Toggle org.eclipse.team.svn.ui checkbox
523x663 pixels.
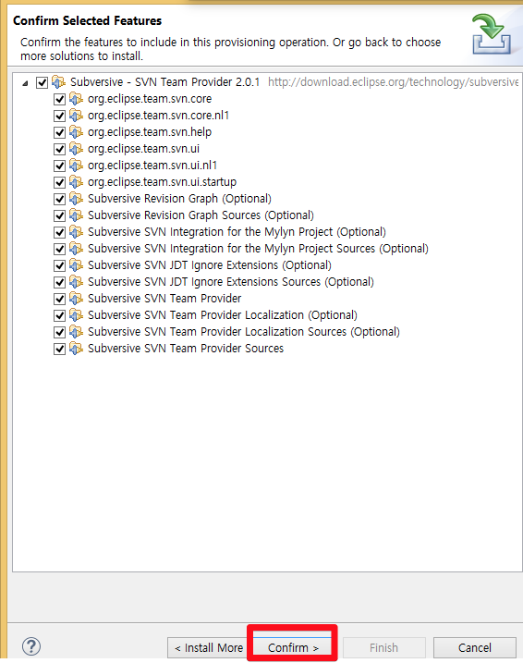pyautogui.click(x=59, y=149)
